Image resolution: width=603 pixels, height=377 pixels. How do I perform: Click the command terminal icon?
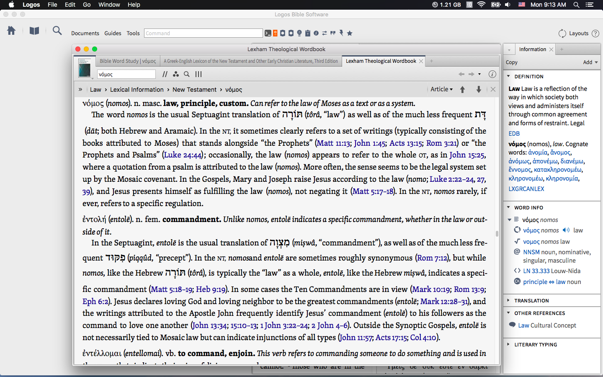268,33
